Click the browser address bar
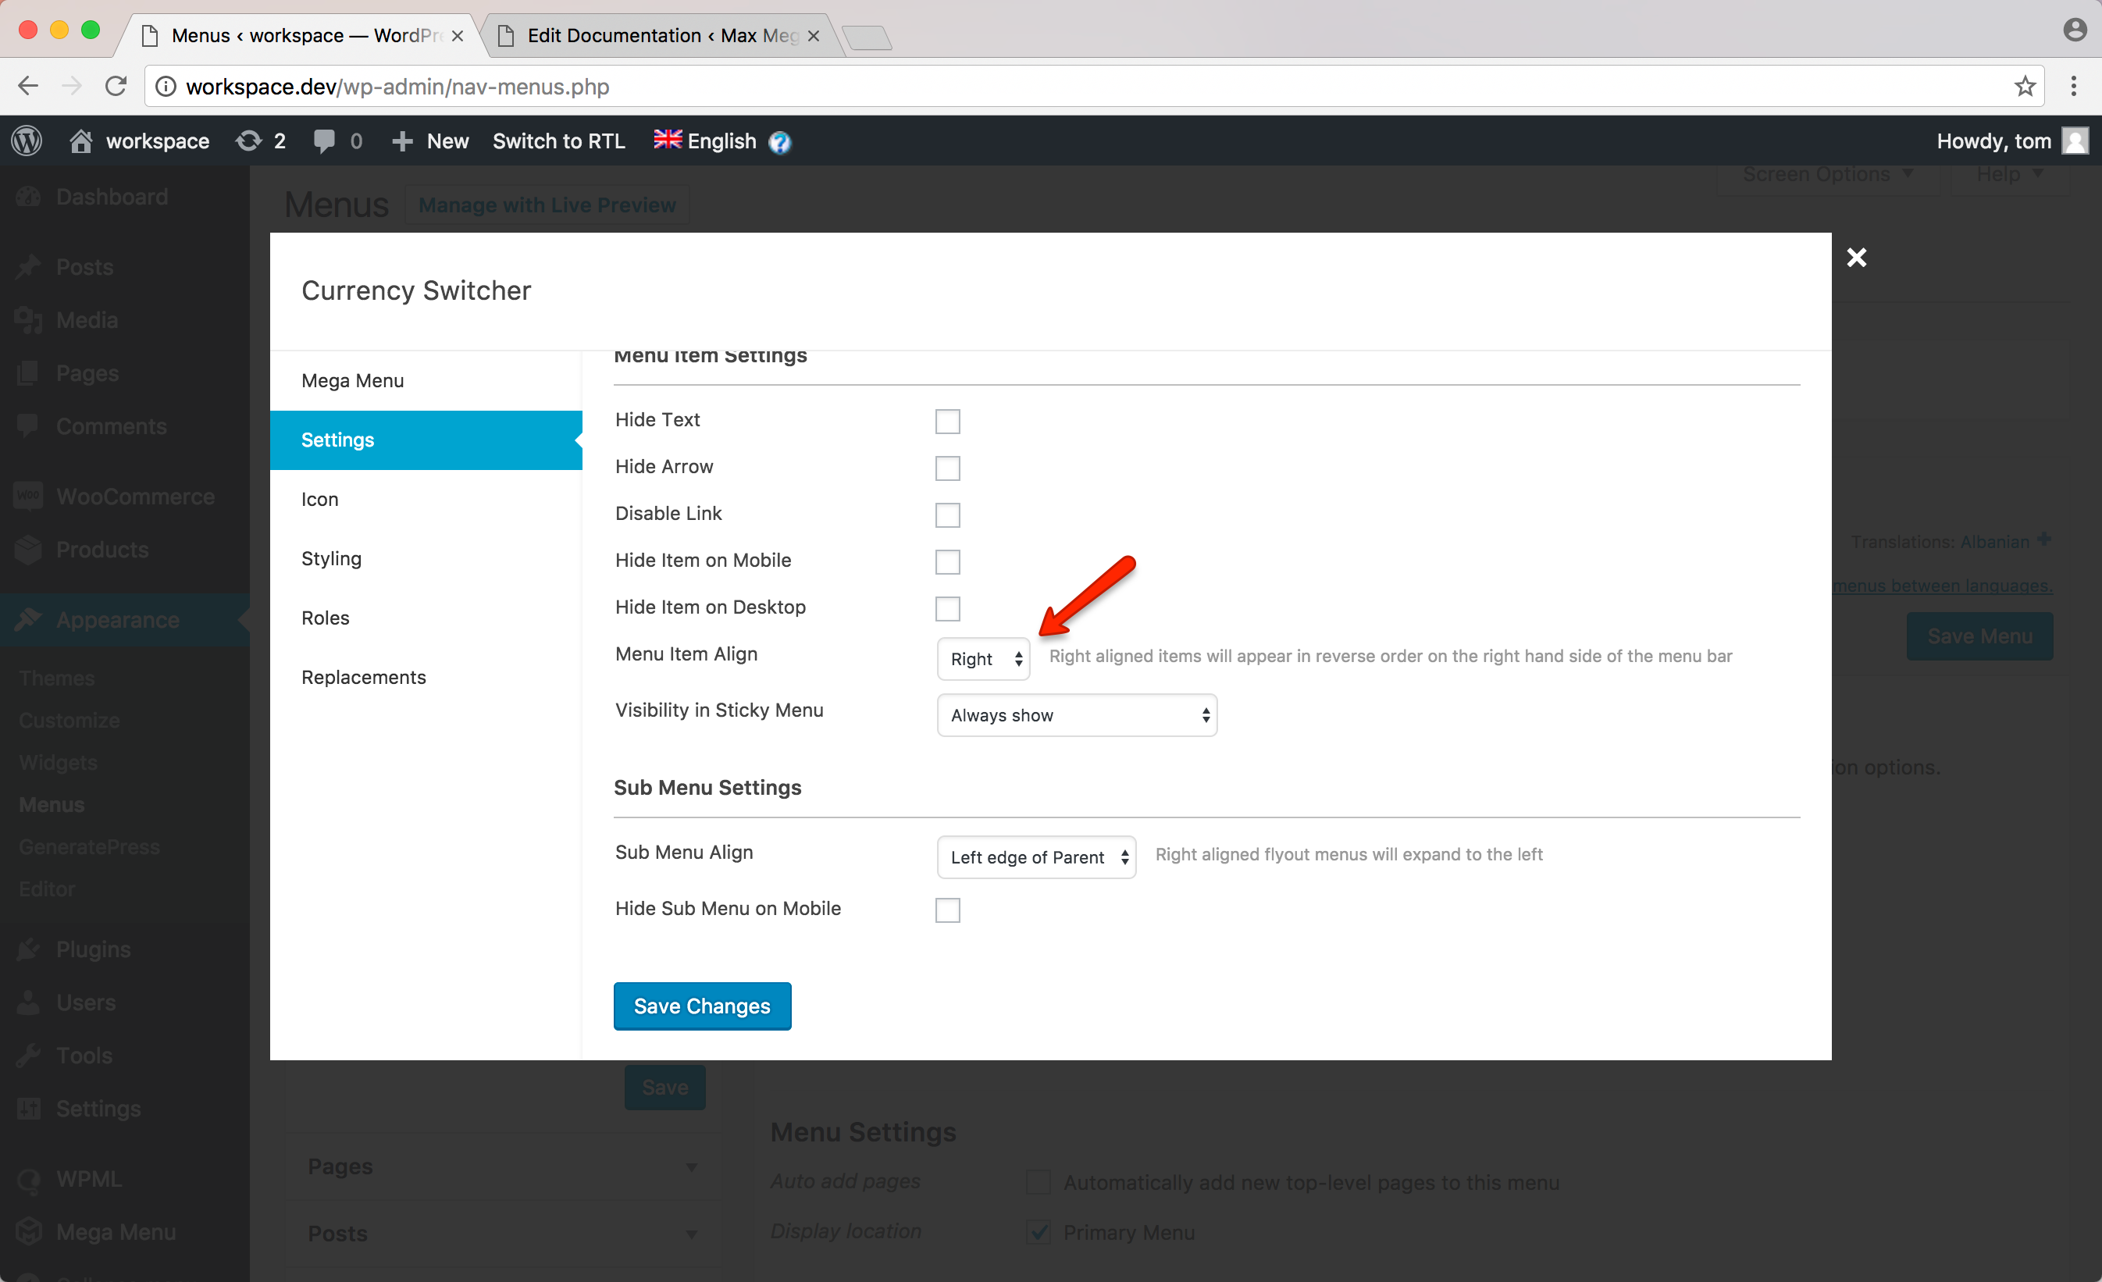The width and height of the screenshot is (2102, 1282). pos(1024,86)
